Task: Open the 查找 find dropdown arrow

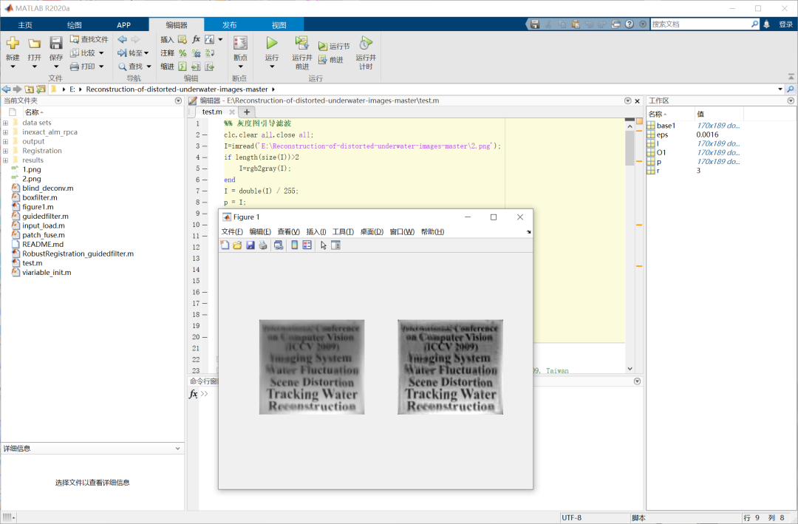Action: 149,67
